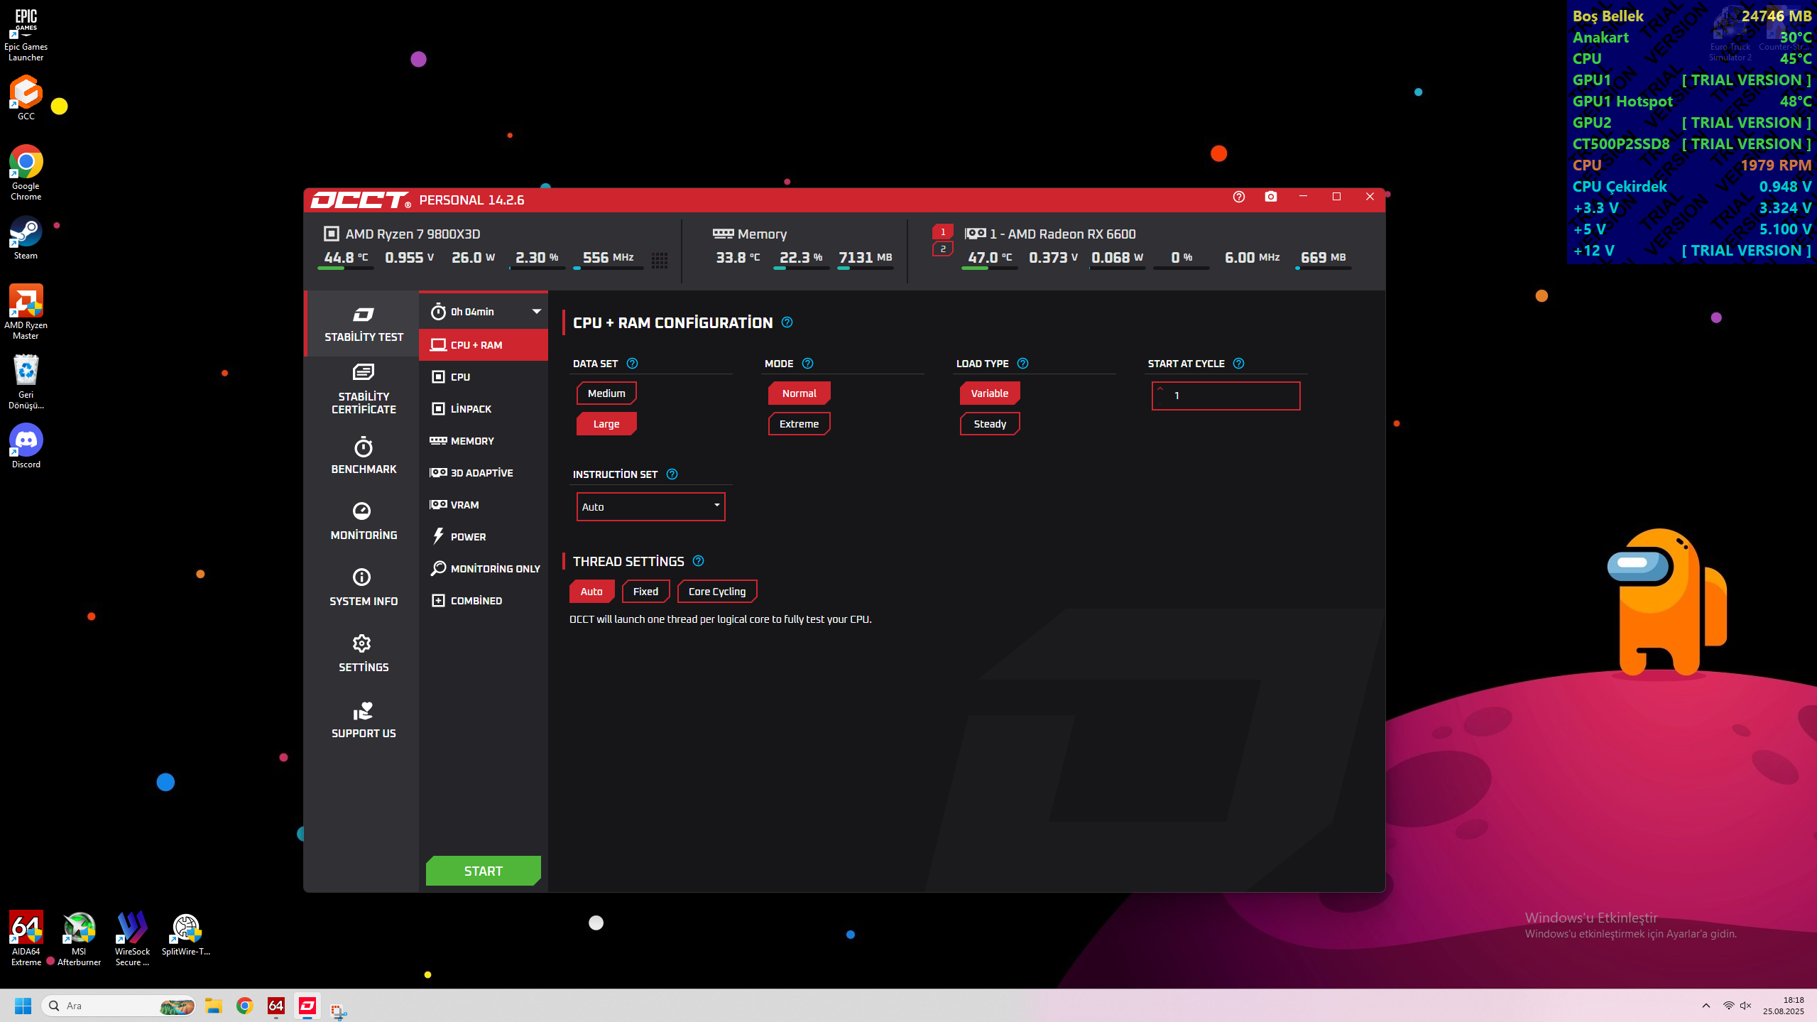The width and height of the screenshot is (1817, 1022).
Task: Select WireSock Secure desktop shortcut
Action: click(x=132, y=938)
